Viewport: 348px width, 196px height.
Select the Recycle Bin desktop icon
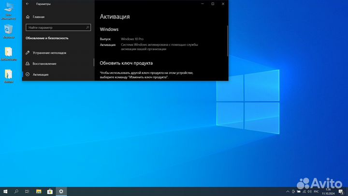pos(8,31)
